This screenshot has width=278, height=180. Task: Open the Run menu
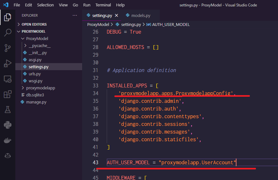pyautogui.click(x=87, y=5)
